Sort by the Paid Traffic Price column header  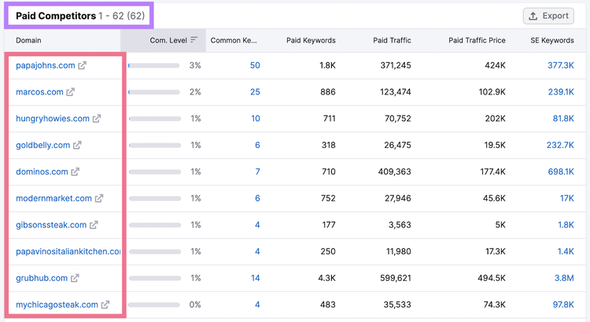[477, 40]
